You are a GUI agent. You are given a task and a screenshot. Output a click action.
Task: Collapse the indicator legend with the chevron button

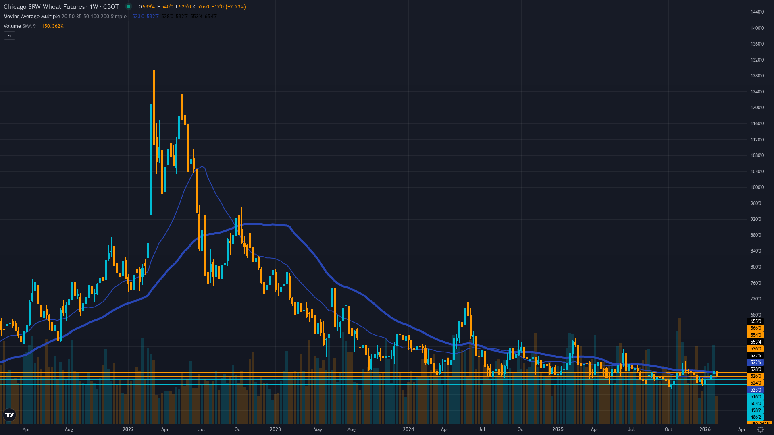tap(9, 36)
